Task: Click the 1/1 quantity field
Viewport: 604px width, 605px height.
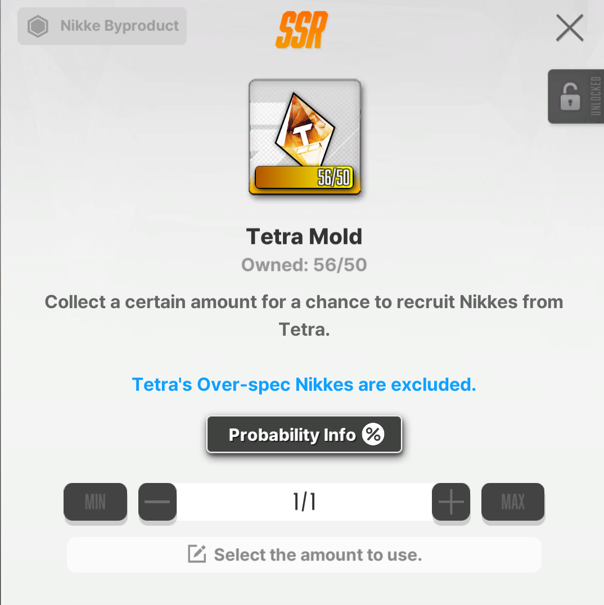Action: tap(304, 502)
